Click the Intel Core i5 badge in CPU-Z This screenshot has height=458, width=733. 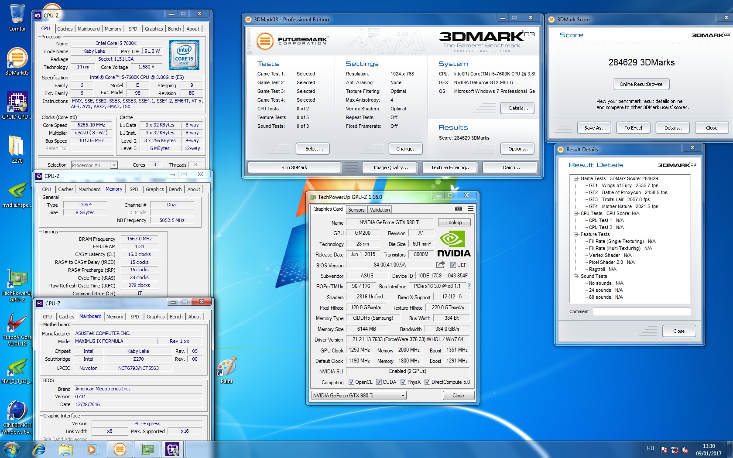pyautogui.click(x=184, y=55)
